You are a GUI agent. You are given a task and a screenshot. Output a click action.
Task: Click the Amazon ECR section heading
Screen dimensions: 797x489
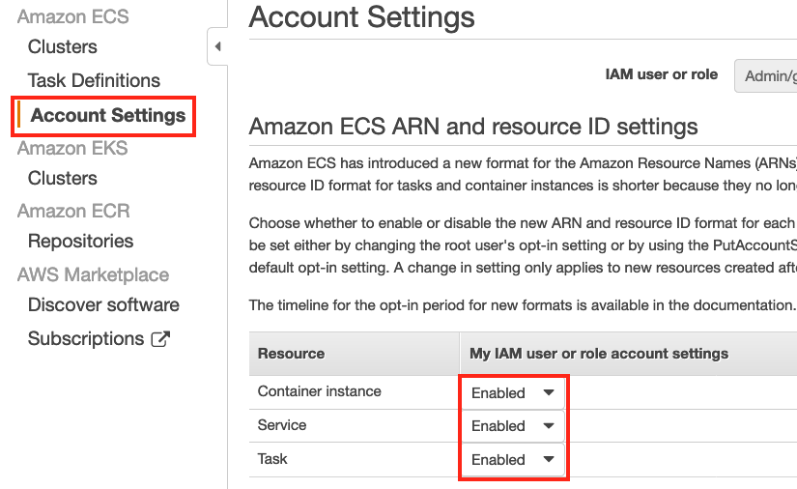(x=73, y=211)
